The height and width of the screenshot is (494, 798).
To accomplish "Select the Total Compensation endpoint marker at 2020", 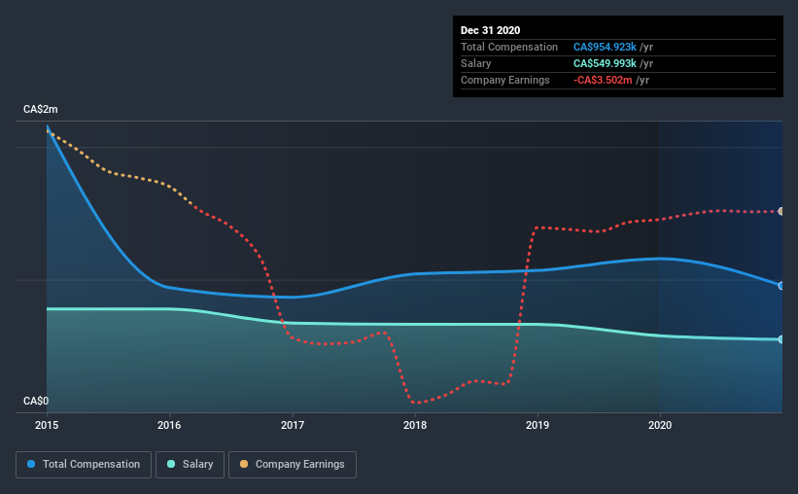I will click(781, 286).
